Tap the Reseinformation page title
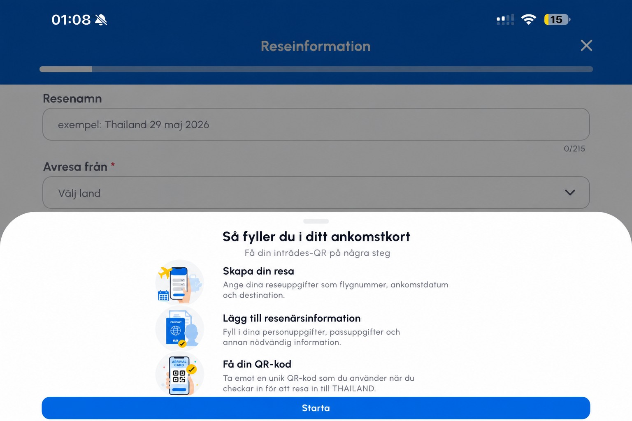The width and height of the screenshot is (632, 421). click(316, 46)
